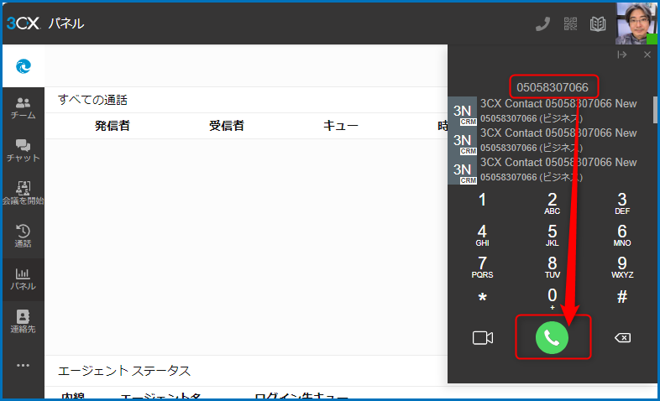Select the first 3CX Contact 05058307066 suggestion

550,111
